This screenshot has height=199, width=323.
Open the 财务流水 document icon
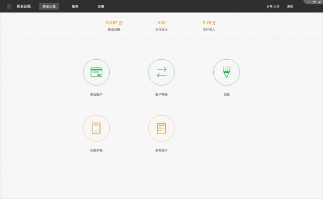[x=161, y=128]
